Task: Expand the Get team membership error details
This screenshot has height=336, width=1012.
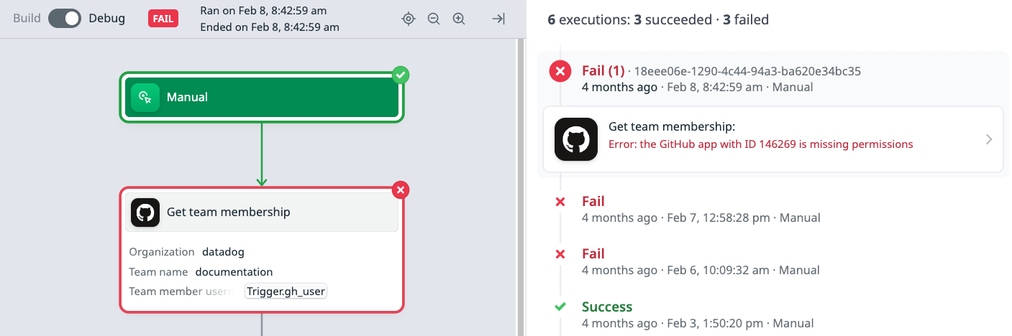Action: [x=989, y=139]
